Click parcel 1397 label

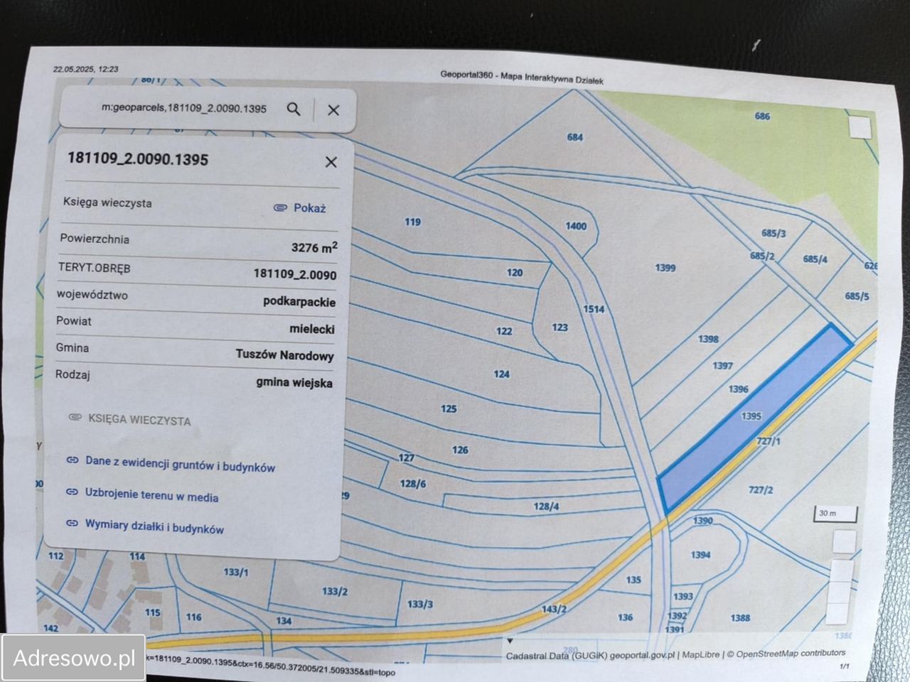point(722,365)
